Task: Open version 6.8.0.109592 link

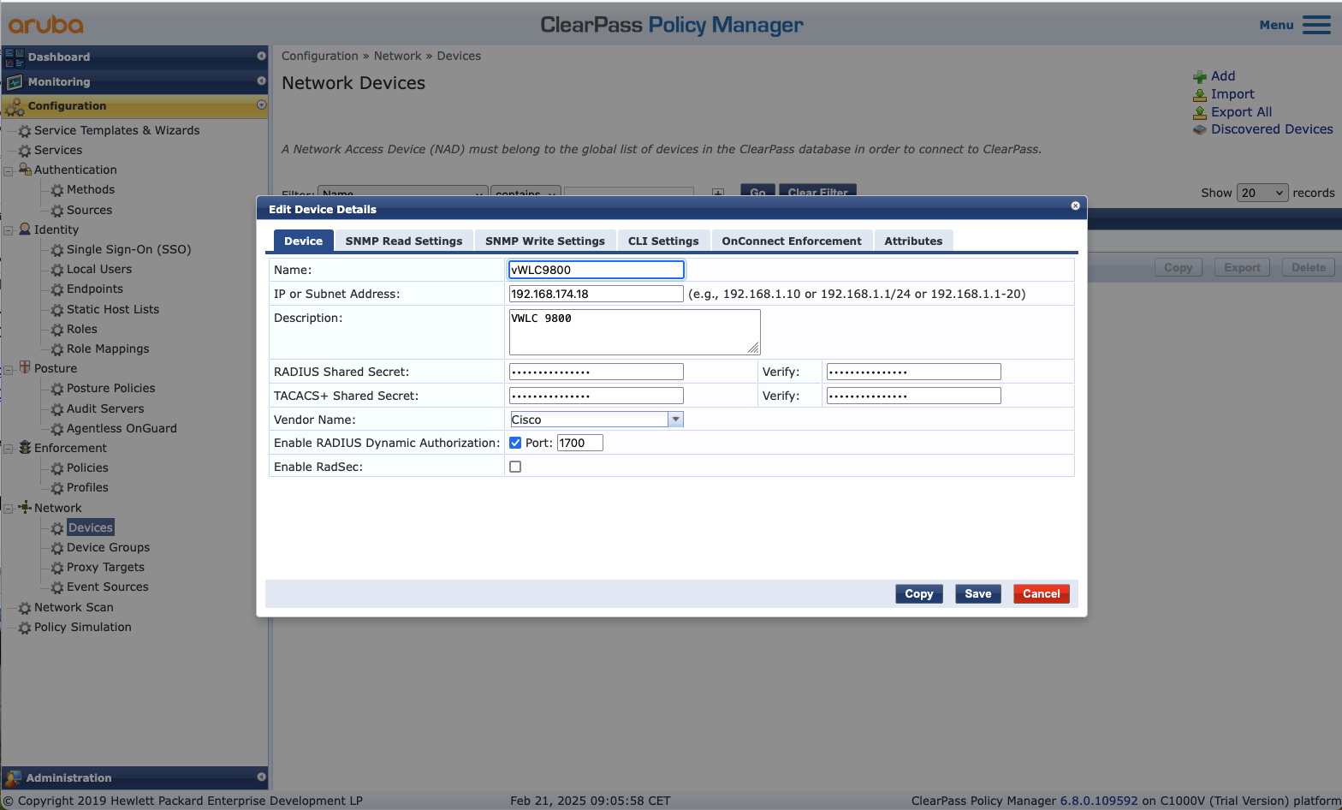Action: coord(1099,801)
